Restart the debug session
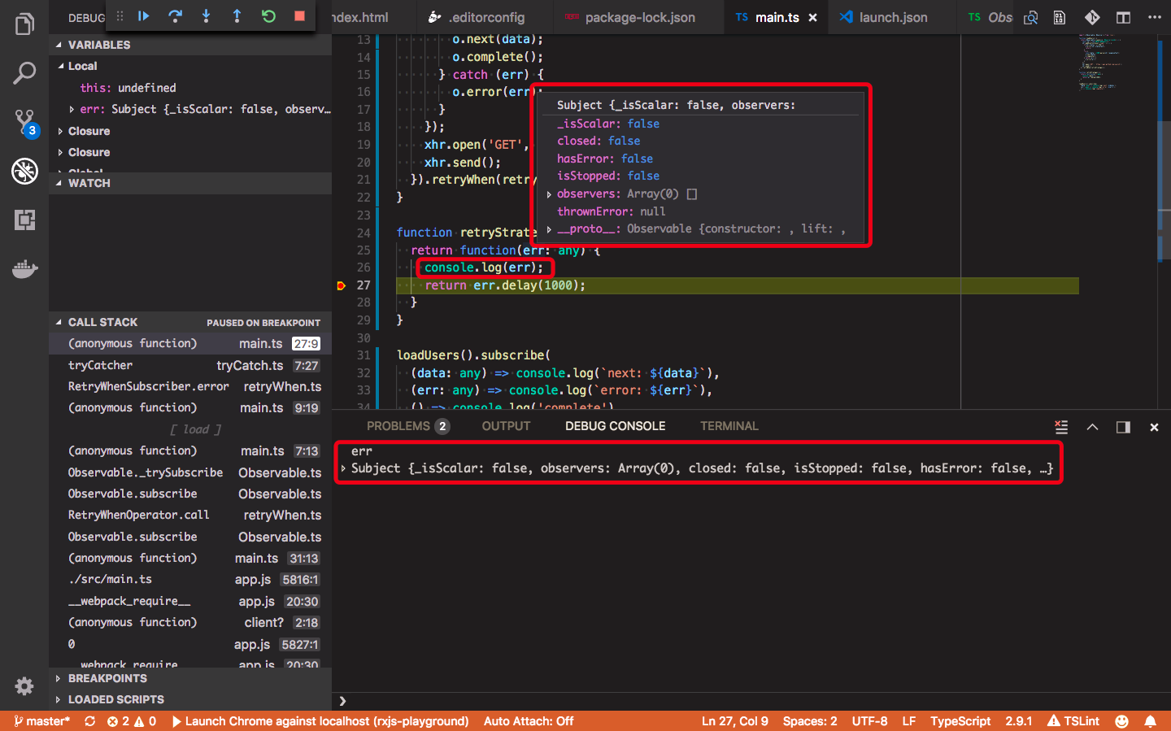 coord(268,15)
